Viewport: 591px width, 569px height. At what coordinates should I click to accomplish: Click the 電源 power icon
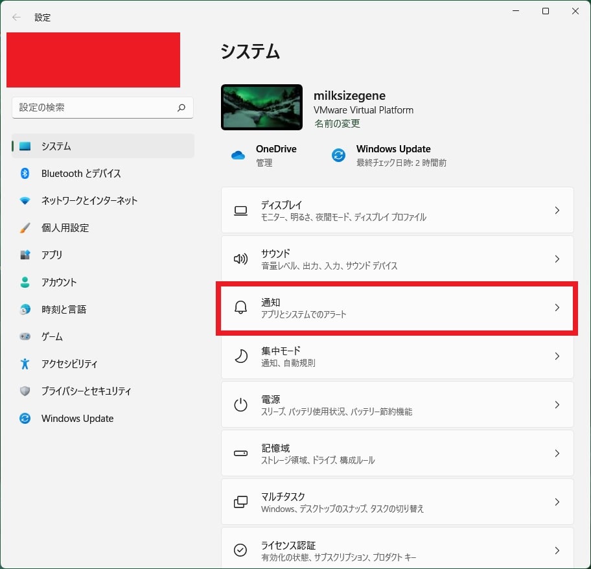click(240, 404)
